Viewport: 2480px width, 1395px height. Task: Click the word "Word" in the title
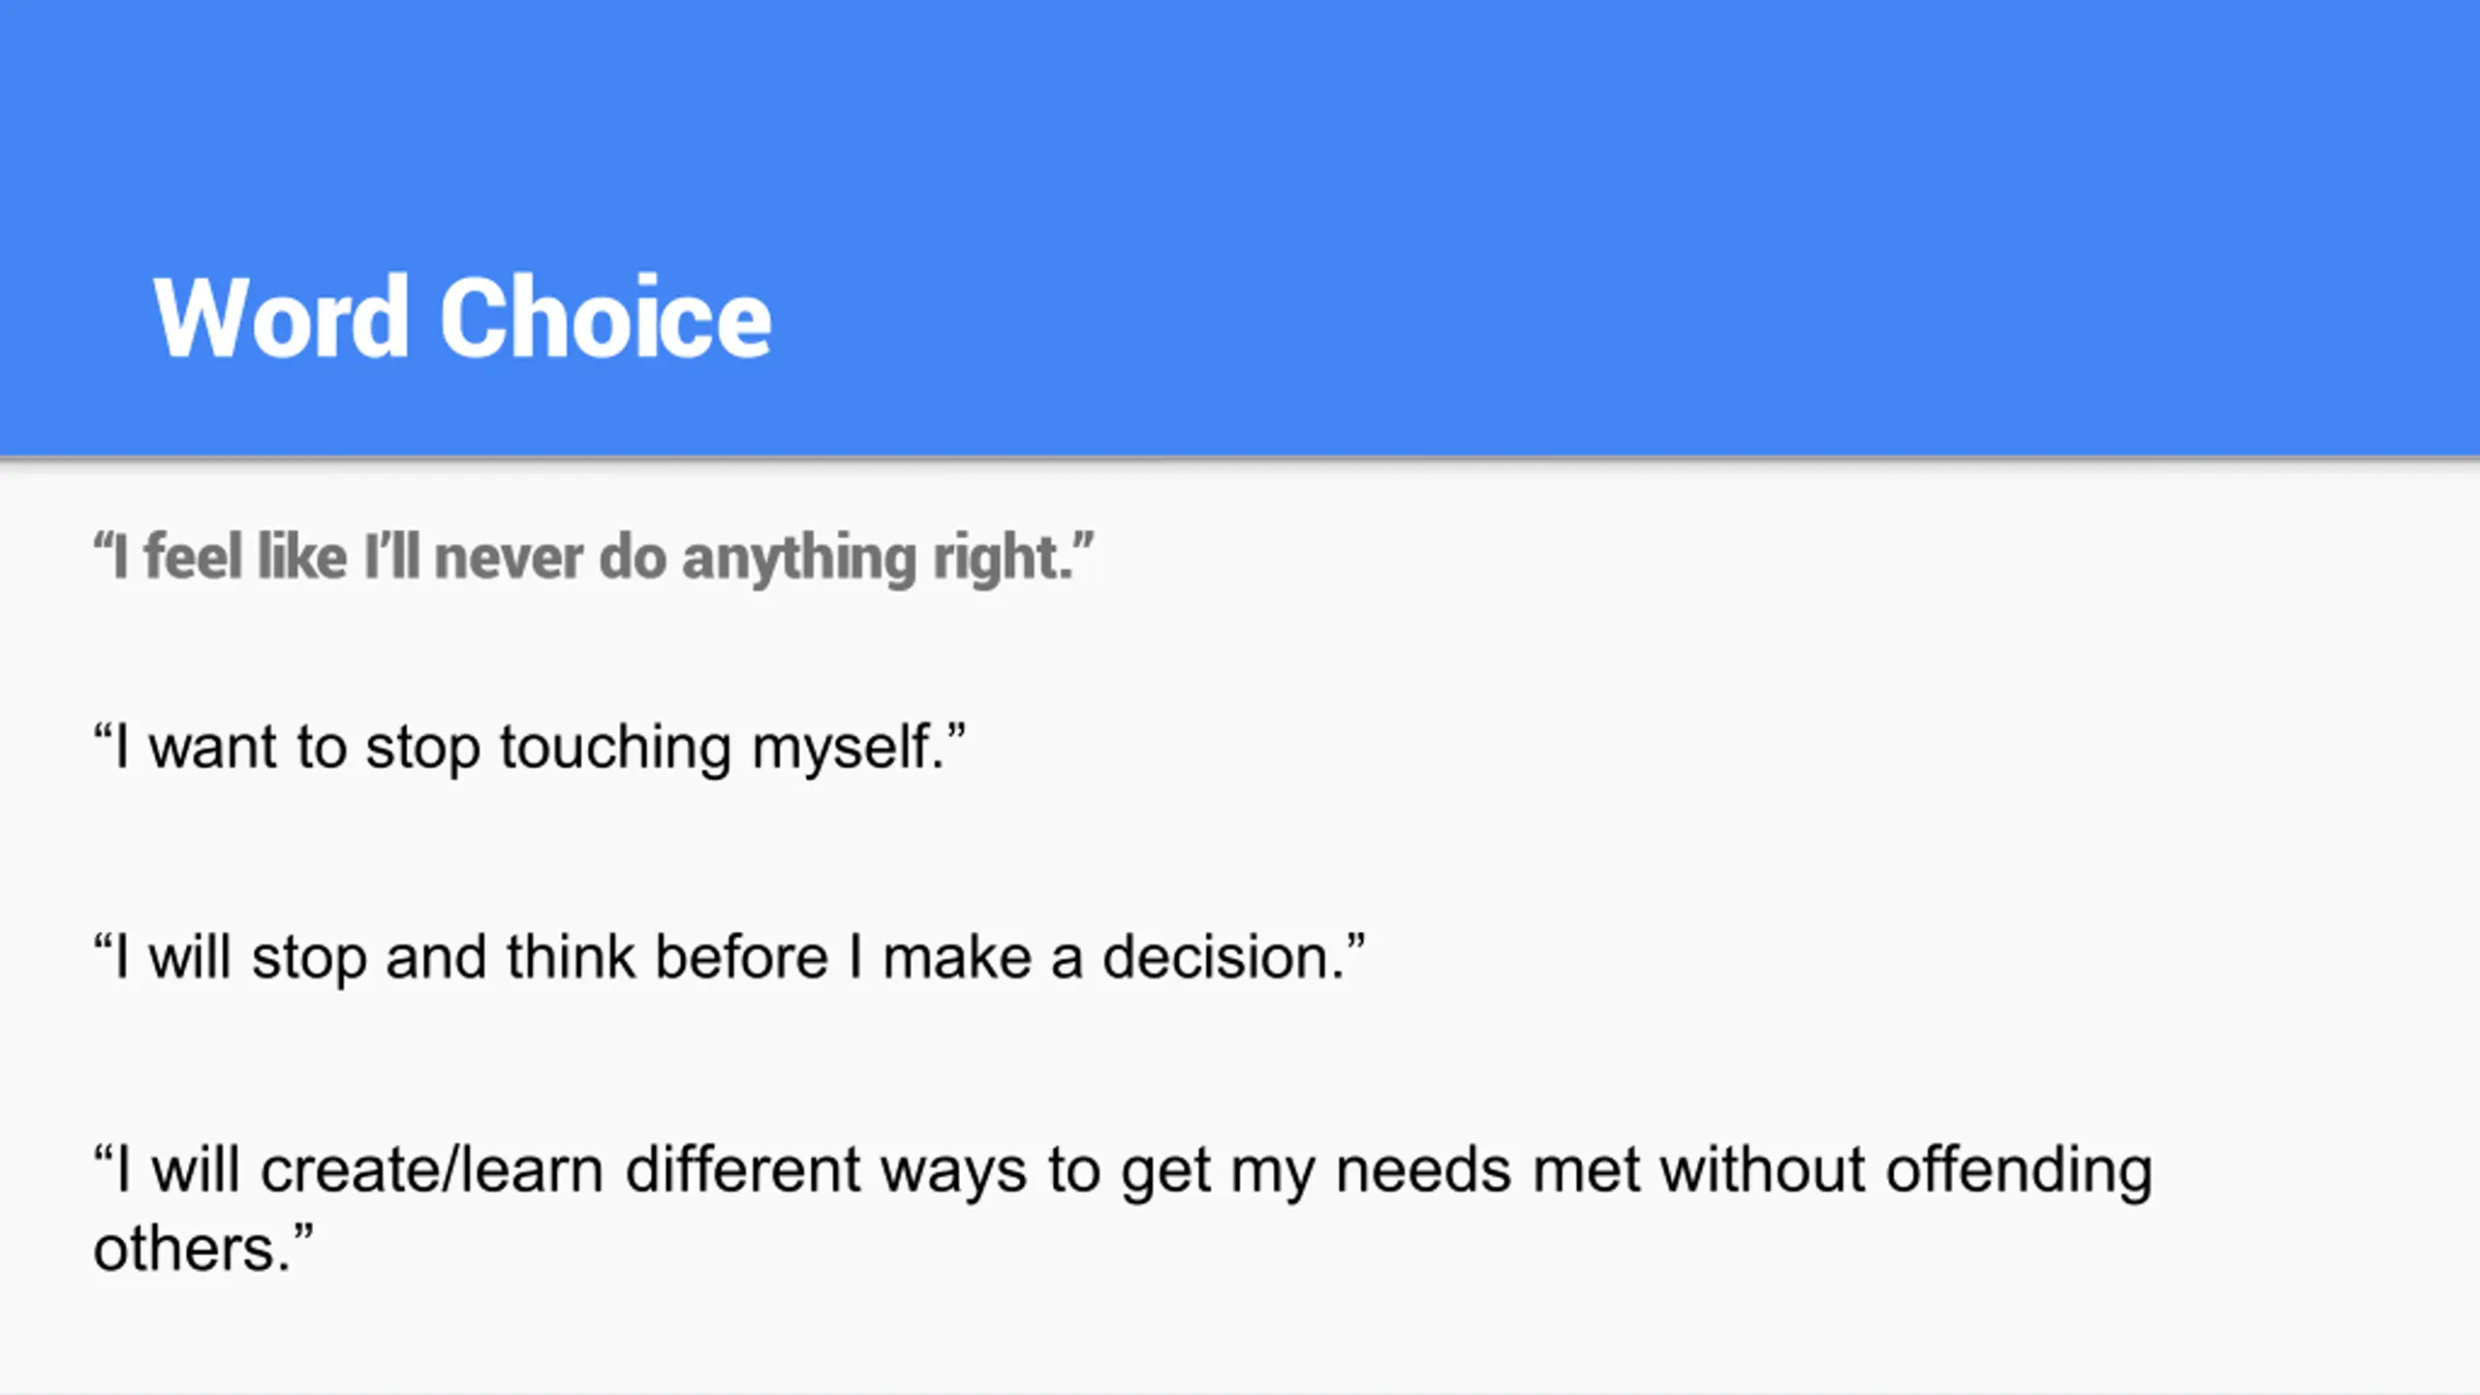click(281, 317)
